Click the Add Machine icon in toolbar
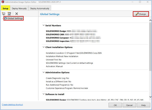The image size is (152, 110). click(x=4, y=14)
